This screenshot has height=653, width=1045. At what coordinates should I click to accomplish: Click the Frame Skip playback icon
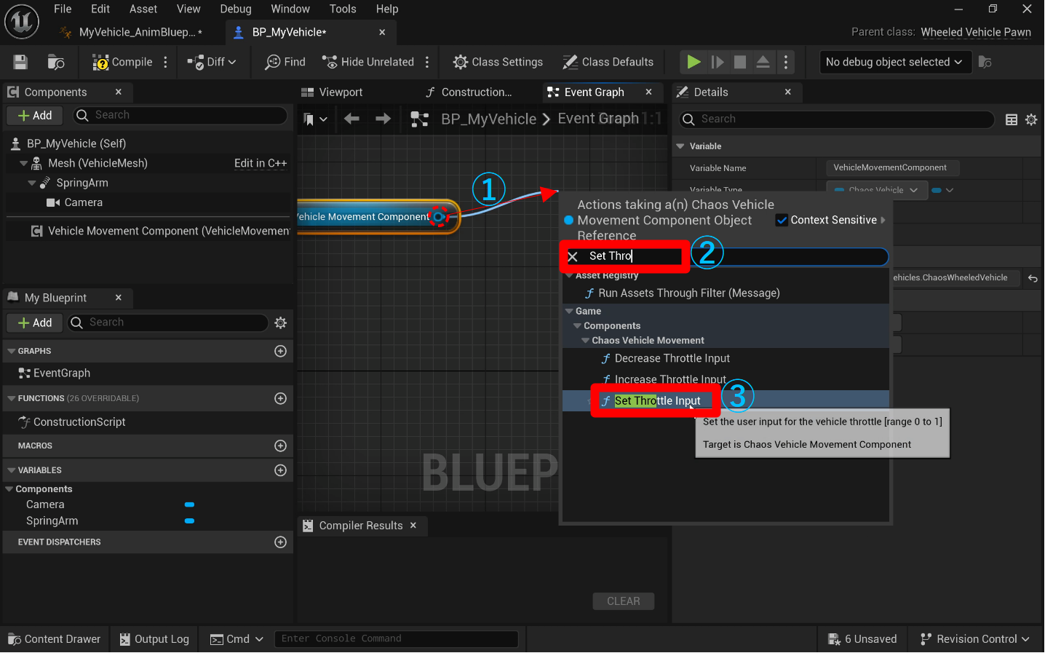coord(718,62)
